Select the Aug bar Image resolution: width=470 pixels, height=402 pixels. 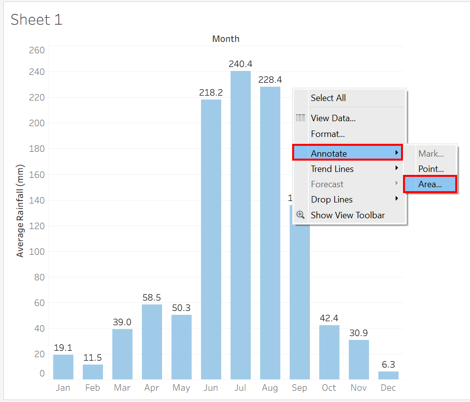pyautogui.click(x=270, y=233)
